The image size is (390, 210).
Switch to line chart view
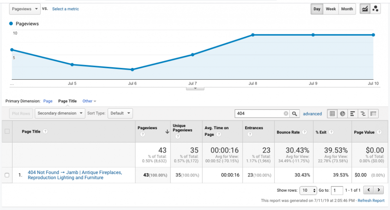365,9
